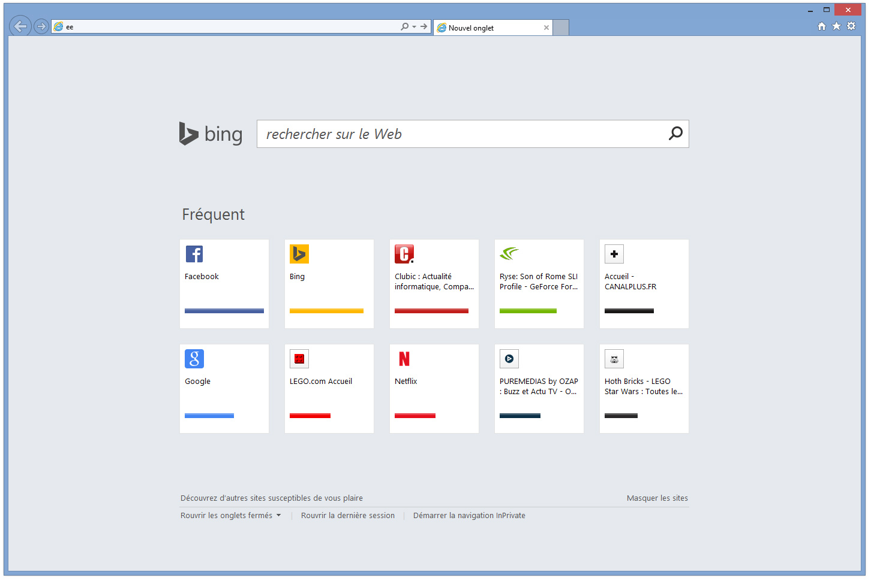The image size is (871, 581).
Task: Click Découvrez d'autres sites link
Action: (272, 498)
